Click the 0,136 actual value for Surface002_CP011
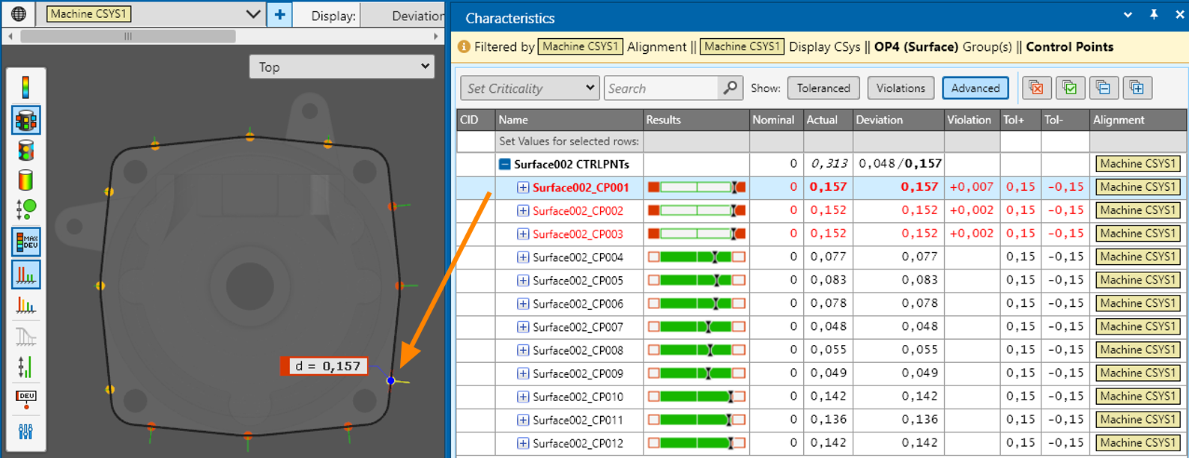The width and height of the screenshot is (1189, 458). pos(829,420)
